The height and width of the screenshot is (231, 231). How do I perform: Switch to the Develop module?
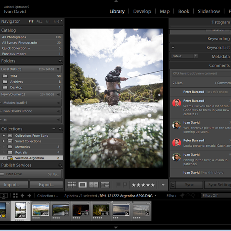pos(142,11)
